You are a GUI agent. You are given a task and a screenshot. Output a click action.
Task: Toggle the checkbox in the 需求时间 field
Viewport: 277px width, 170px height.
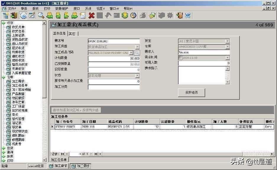tap(180, 57)
